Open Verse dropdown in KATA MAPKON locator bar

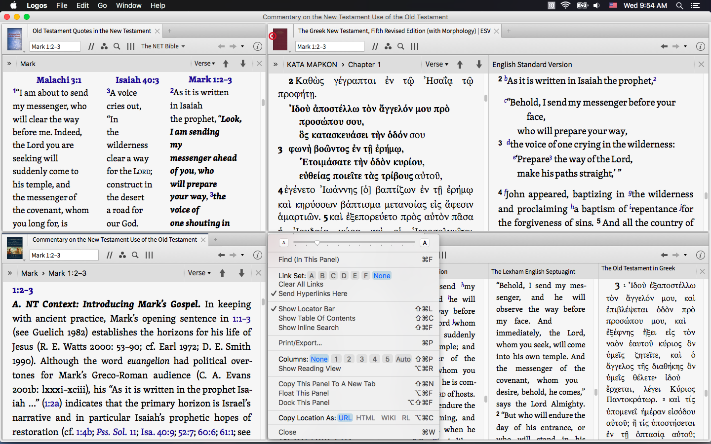436,64
